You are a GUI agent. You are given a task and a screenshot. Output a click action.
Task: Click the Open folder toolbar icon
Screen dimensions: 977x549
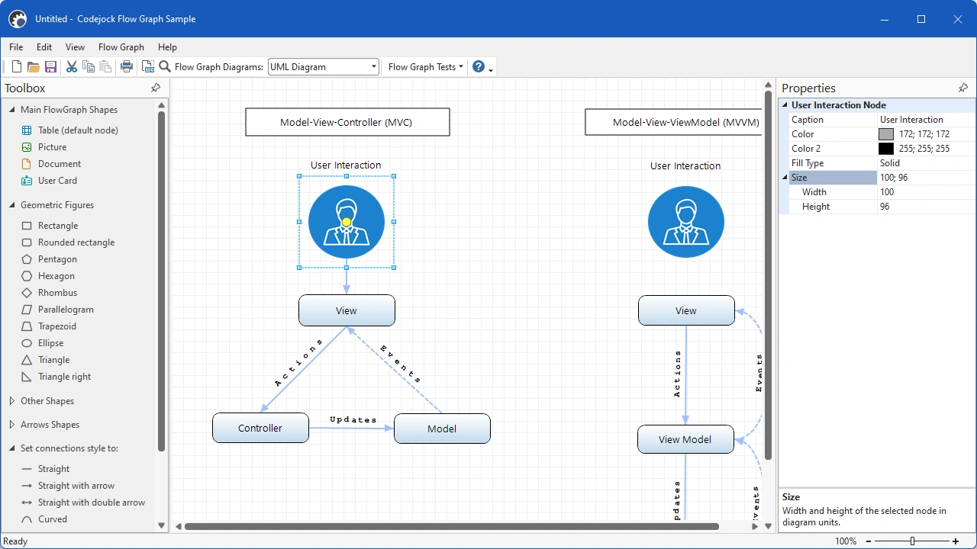pyautogui.click(x=34, y=67)
